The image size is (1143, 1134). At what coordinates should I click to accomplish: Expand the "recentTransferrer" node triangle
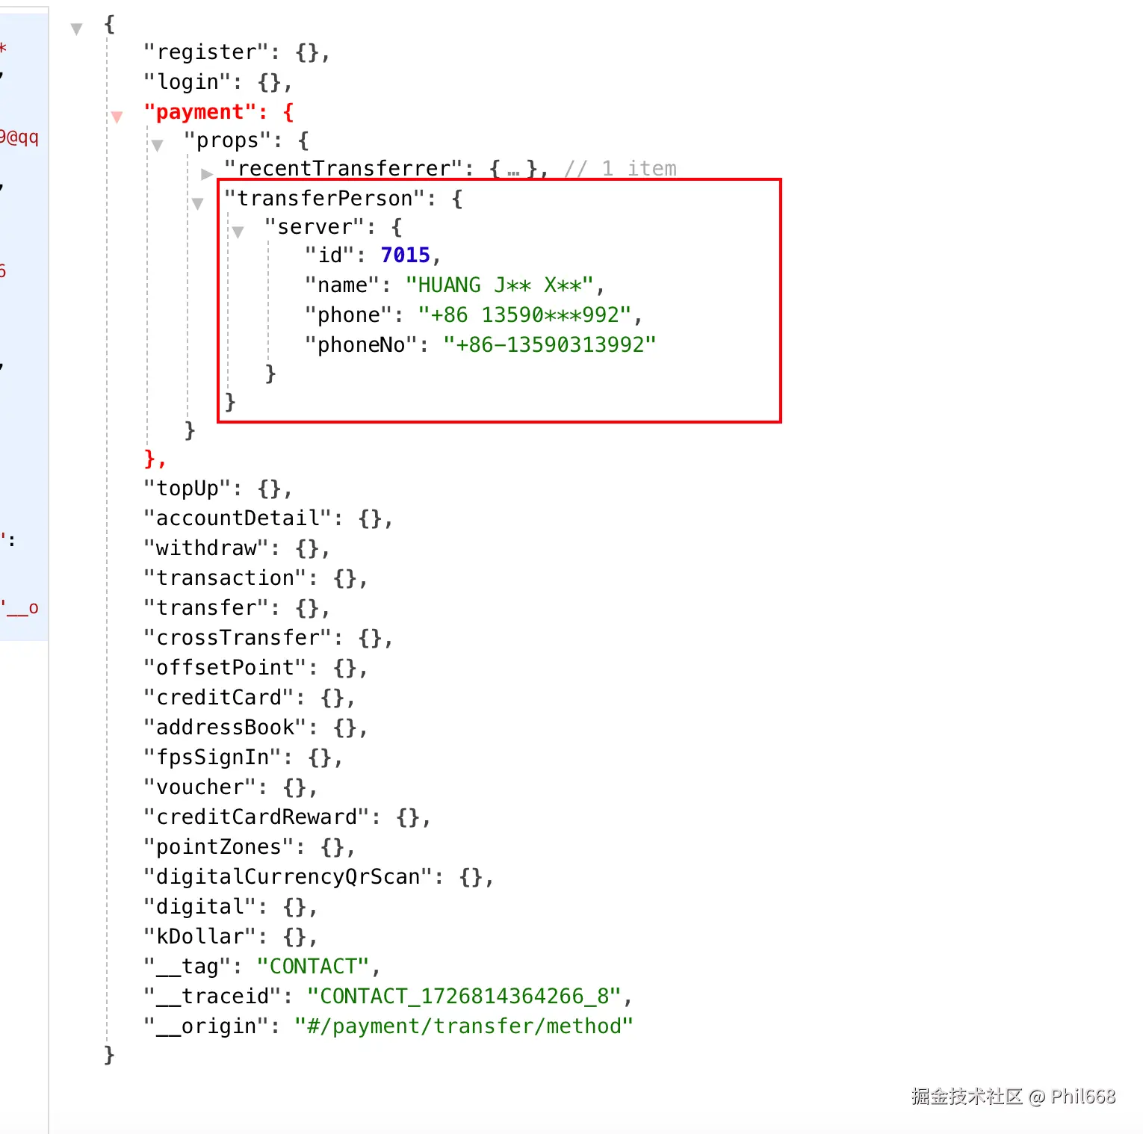point(207,174)
